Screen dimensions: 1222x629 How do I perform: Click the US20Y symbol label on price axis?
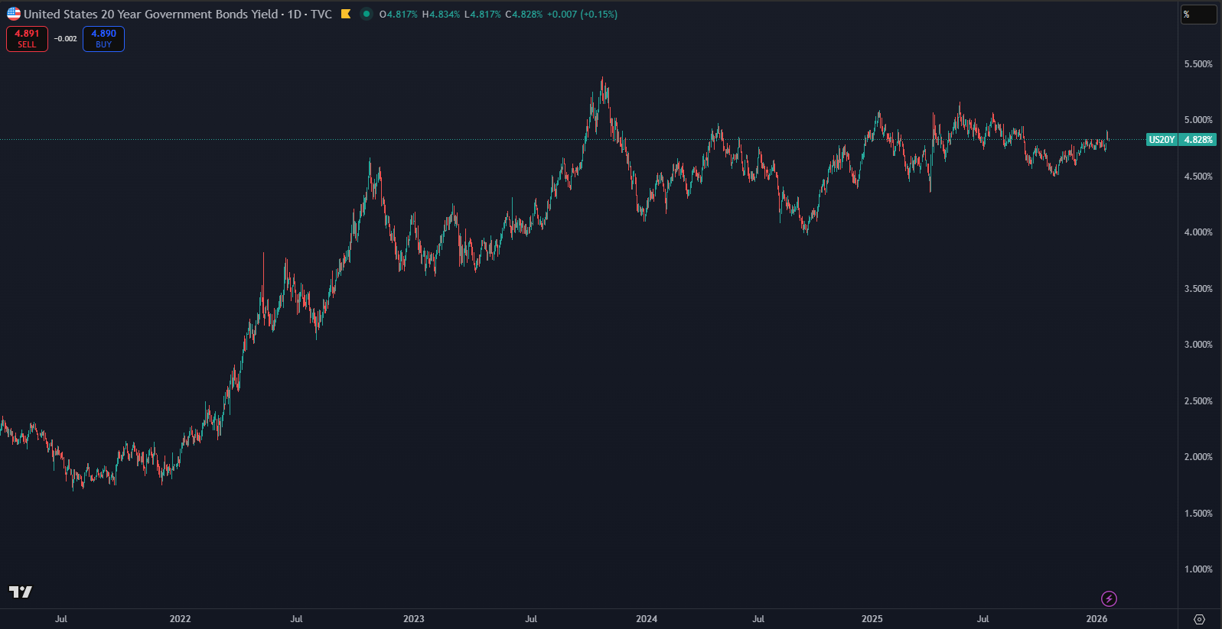coord(1161,140)
